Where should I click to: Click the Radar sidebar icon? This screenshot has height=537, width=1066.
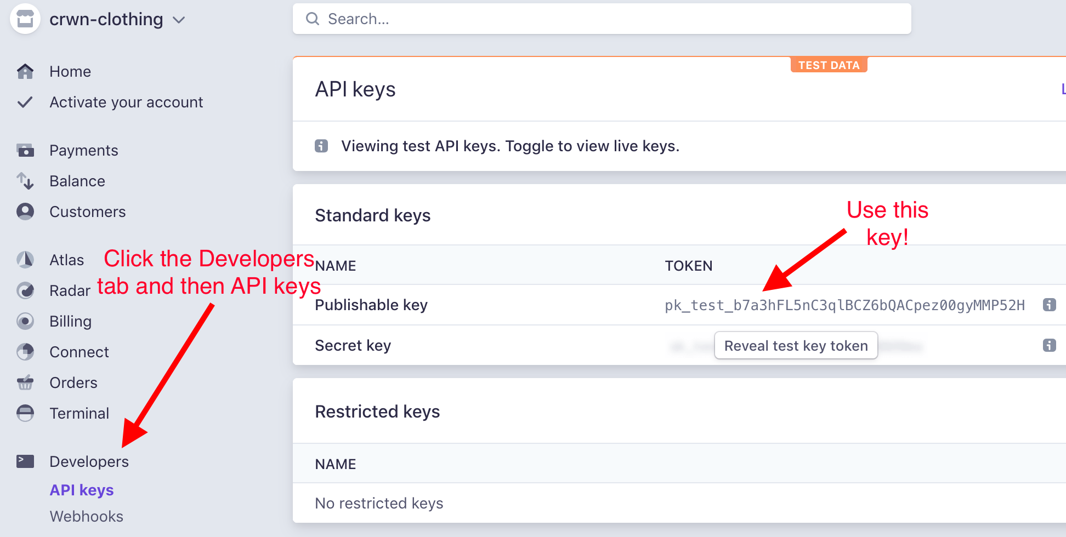coord(25,290)
